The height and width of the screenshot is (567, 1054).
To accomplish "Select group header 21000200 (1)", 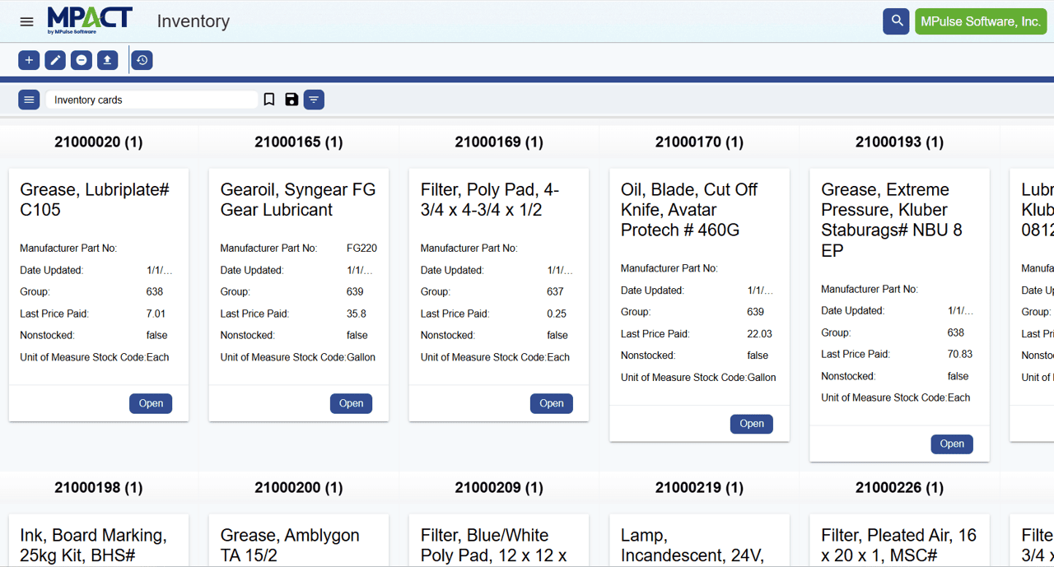I will (299, 487).
